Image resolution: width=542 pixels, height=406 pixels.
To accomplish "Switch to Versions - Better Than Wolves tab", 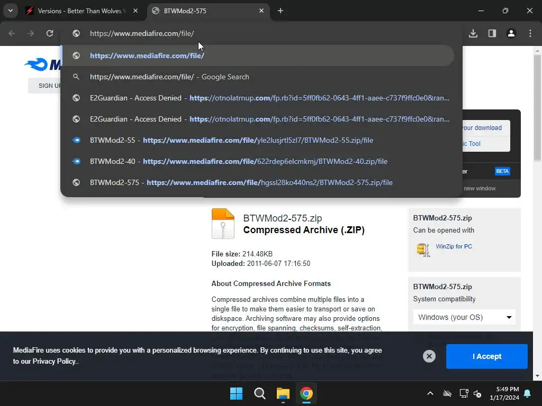I will (x=82, y=11).
